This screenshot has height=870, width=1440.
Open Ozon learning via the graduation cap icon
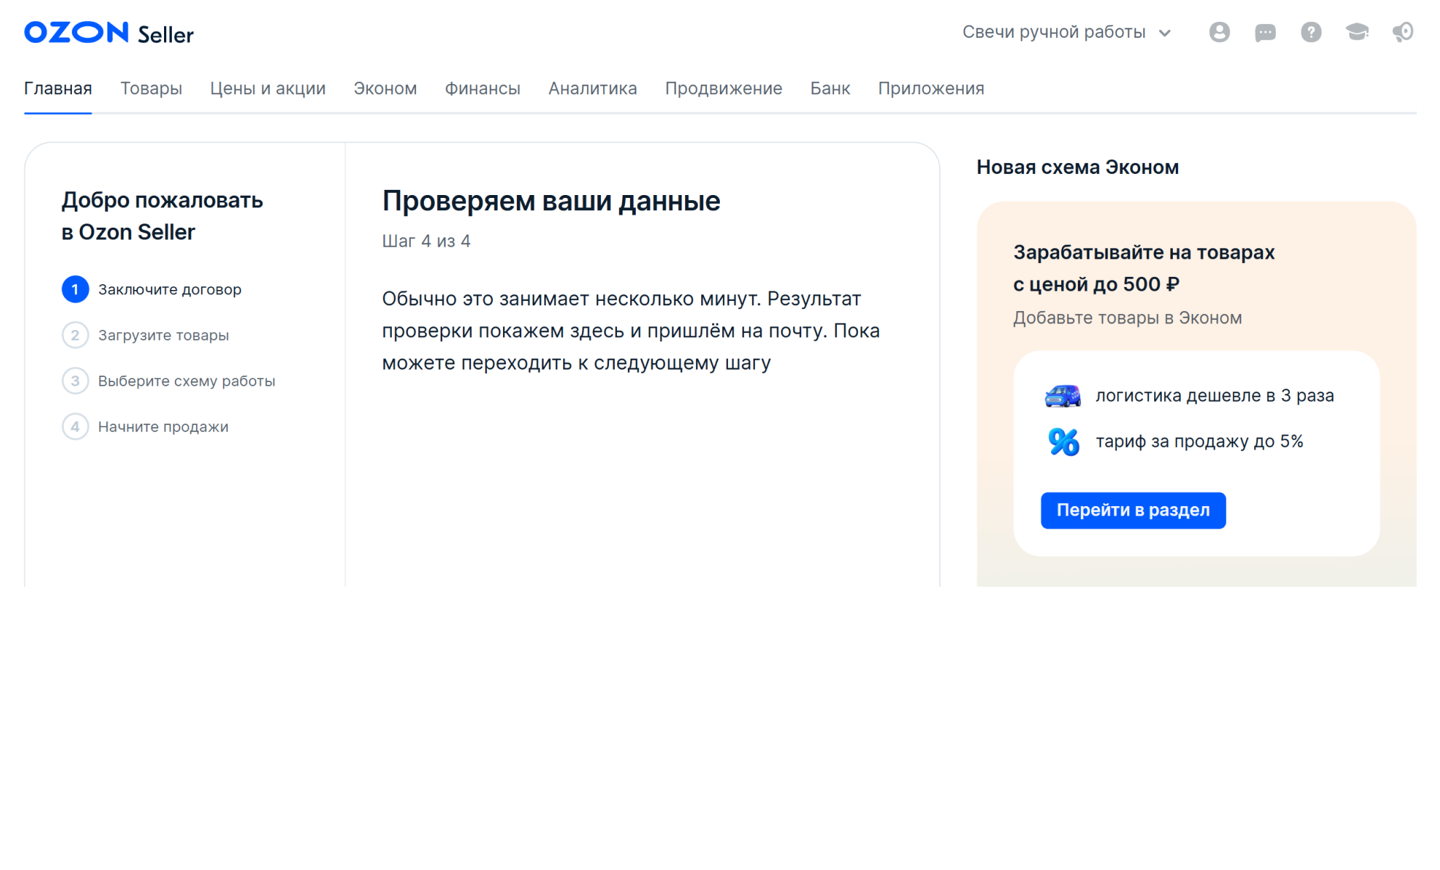pos(1357,32)
